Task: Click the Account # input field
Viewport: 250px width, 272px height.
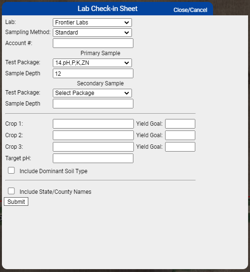Action: pyautogui.click(x=93, y=43)
